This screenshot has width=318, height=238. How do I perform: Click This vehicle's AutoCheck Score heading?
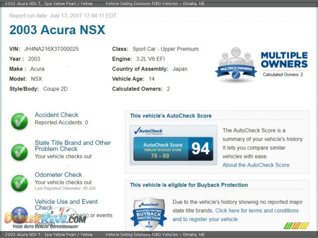(x=171, y=116)
